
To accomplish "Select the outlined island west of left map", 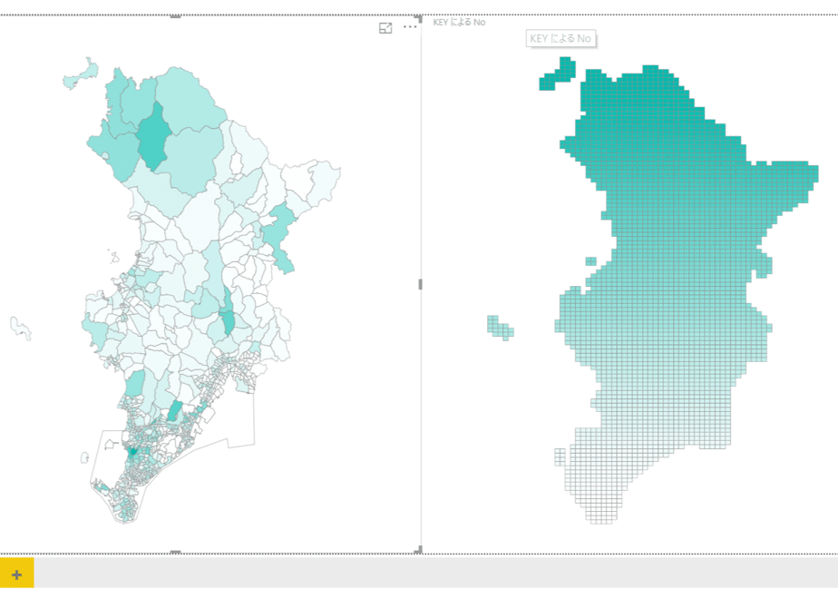I will click(20, 328).
